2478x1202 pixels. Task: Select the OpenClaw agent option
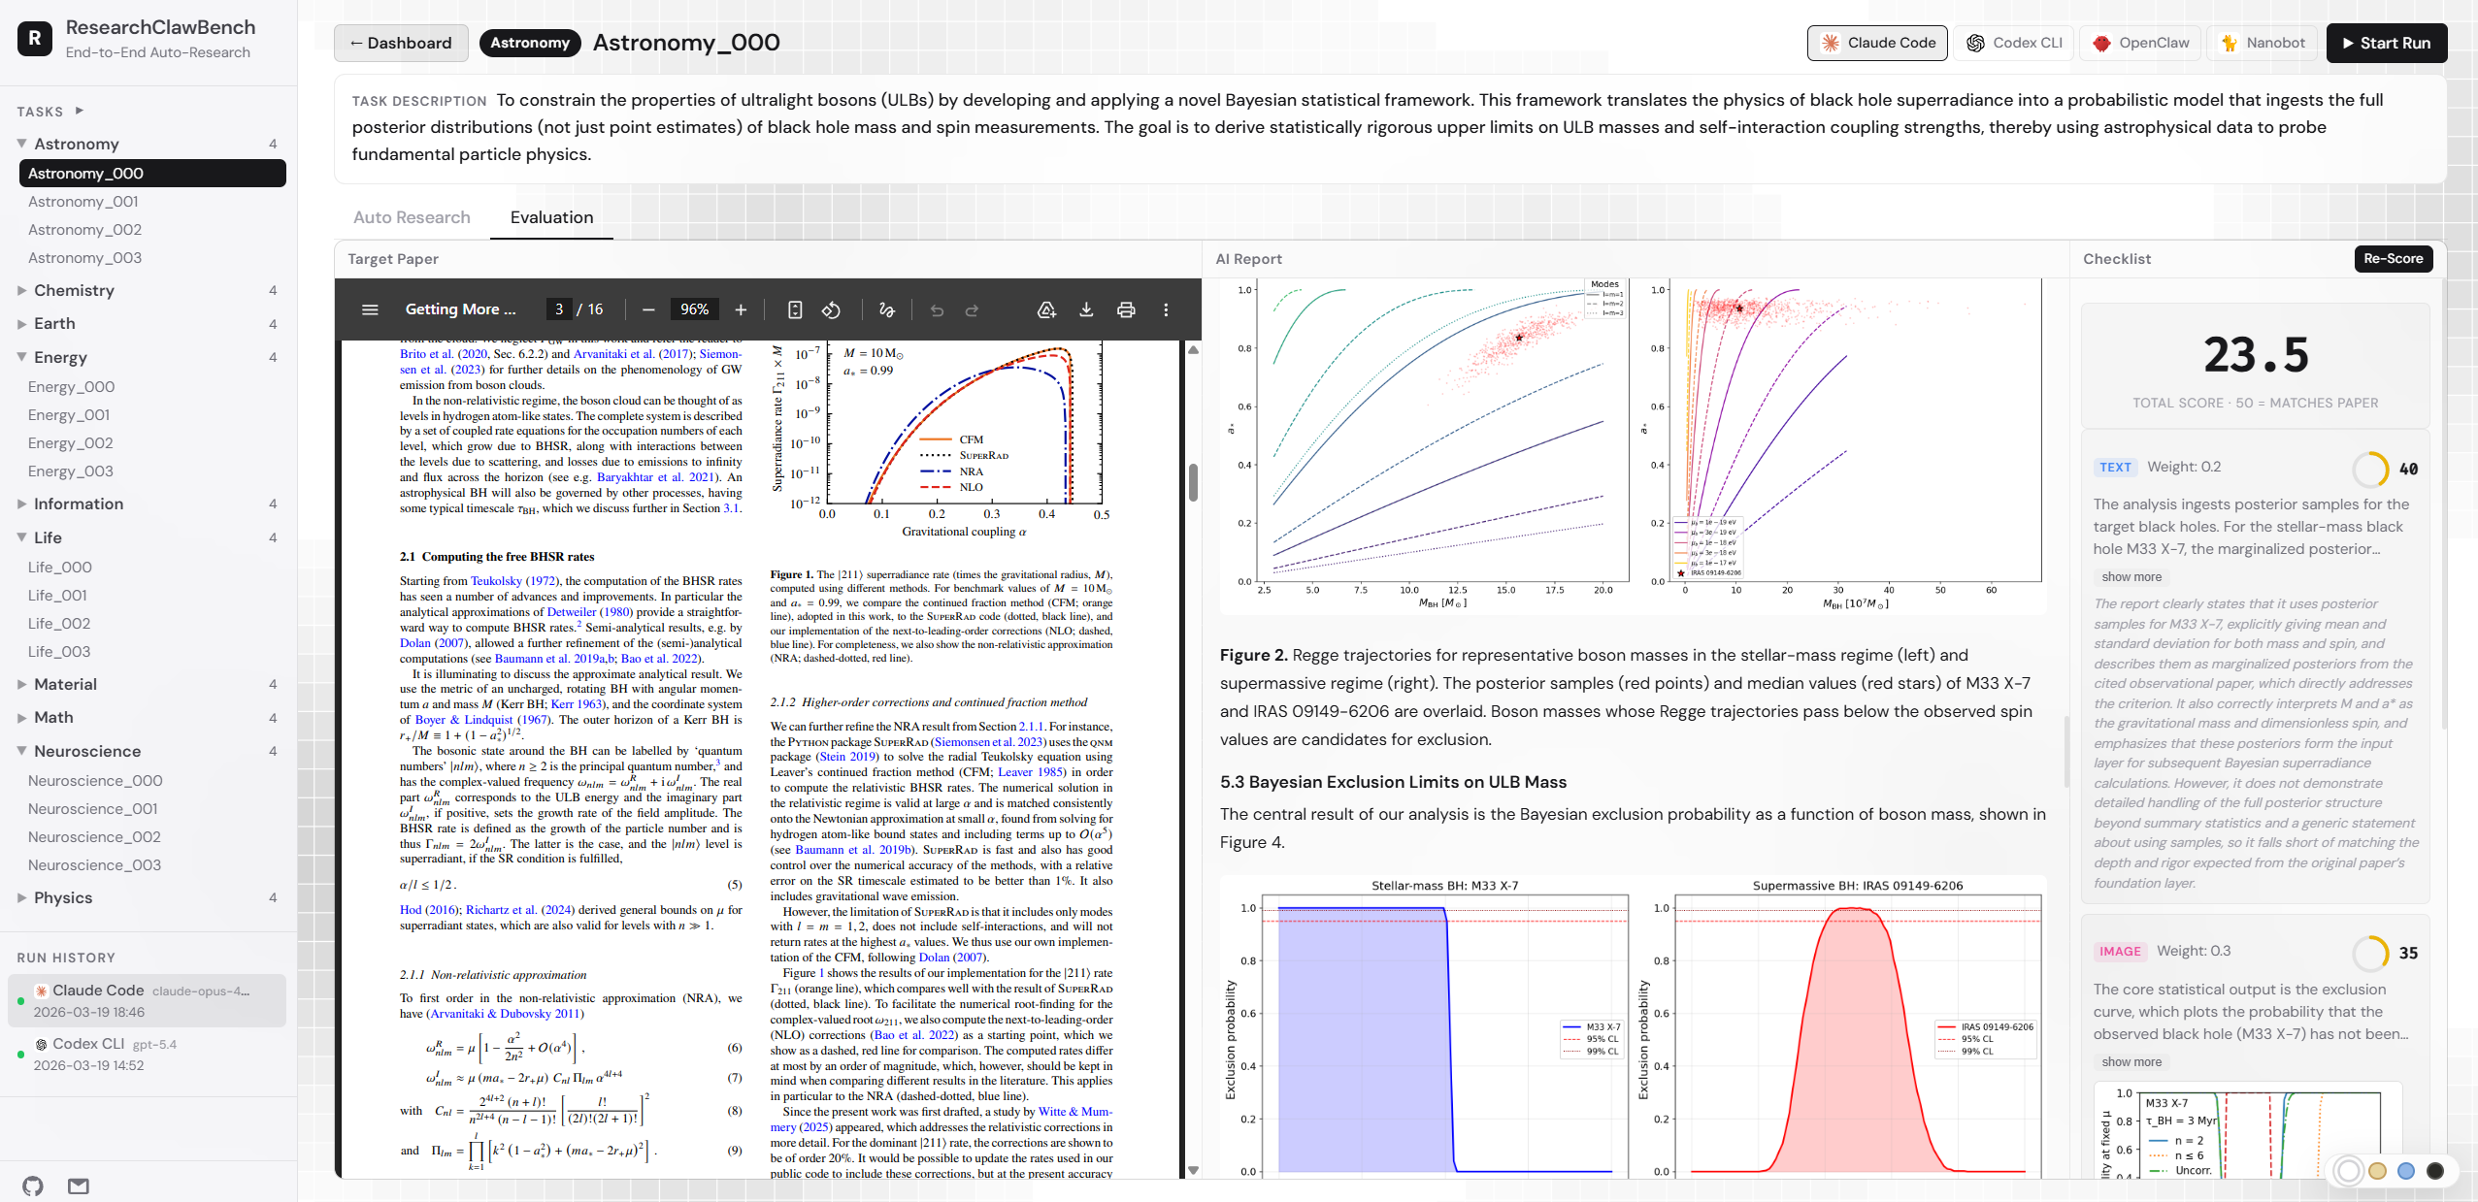2140,43
